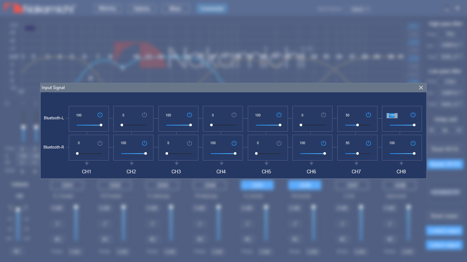Click the CH8 channel label
The height and width of the screenshot is (262, 467).
tap(401, 172)
